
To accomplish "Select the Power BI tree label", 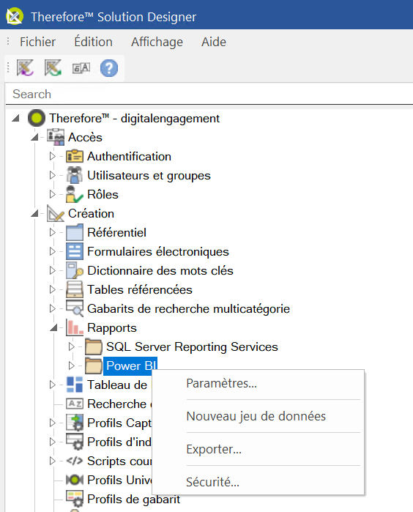I will [x=130, y=366].
